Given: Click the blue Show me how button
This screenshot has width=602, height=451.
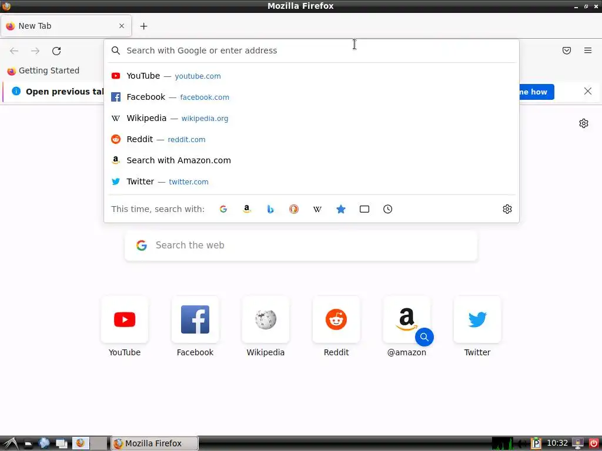Looking at the screenshot, I should pyautogui.click(x=536, y=92).
